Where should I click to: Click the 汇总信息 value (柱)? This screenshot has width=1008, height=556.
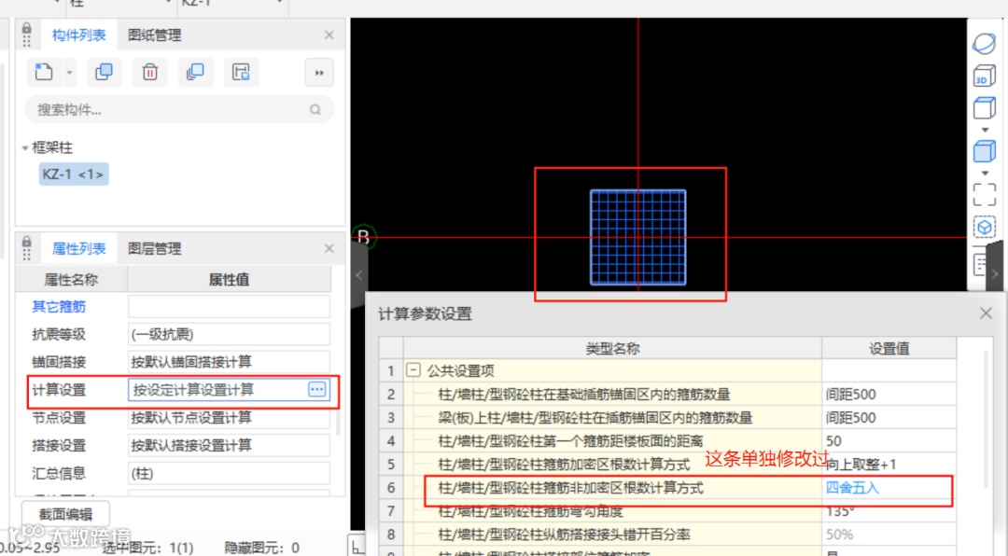click(x=229, y=473)
